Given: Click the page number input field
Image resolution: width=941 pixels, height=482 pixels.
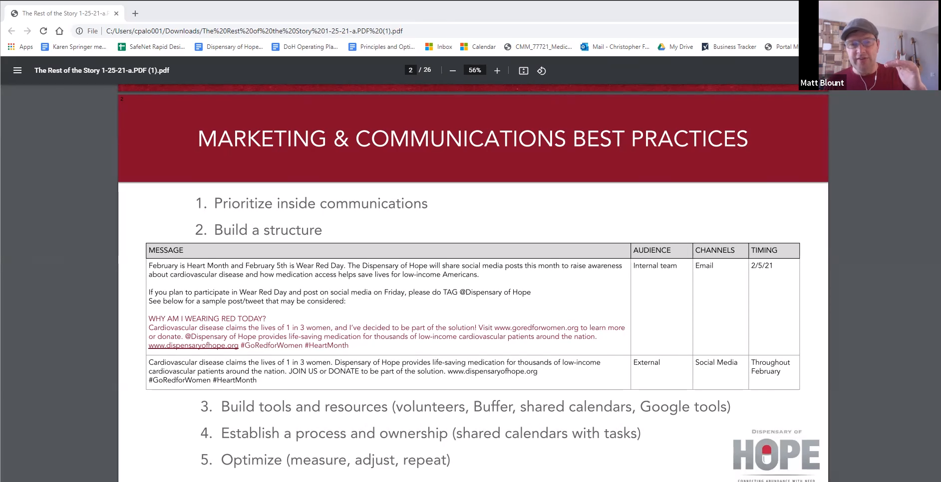Looking at the screenshot, I should [410, 70].
